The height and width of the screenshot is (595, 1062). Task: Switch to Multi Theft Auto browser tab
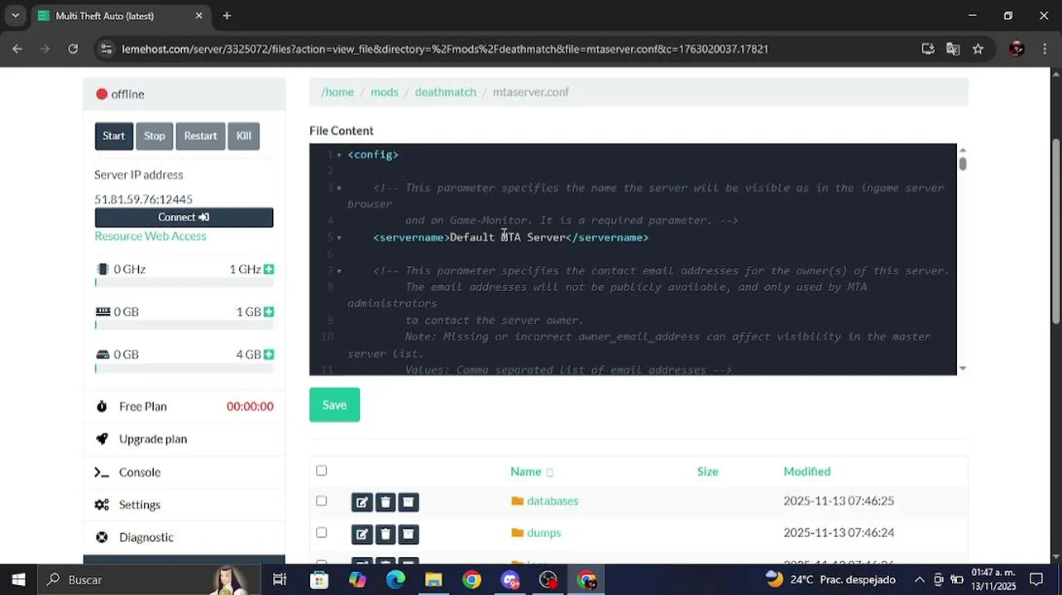(121, 16)
